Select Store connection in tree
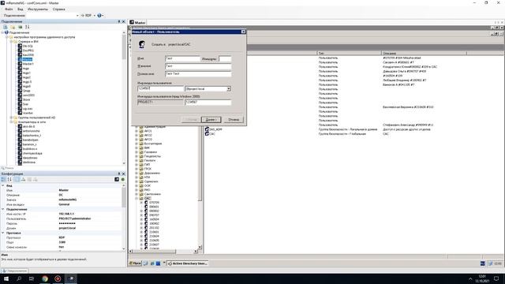Image resolution: width=505 pixels, height=284 pixels. pos(26,99)
